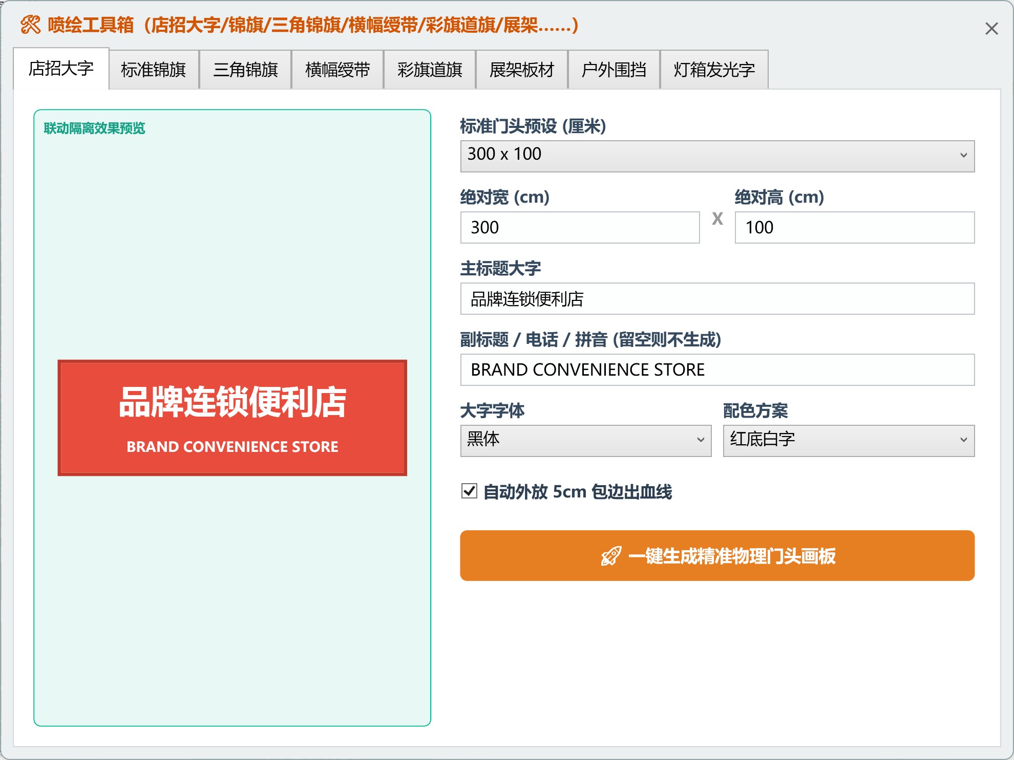Open the 三角锦旗 tab
Image resolution: width=1014 pixels, height=760 pixels.
click(245, 70)
